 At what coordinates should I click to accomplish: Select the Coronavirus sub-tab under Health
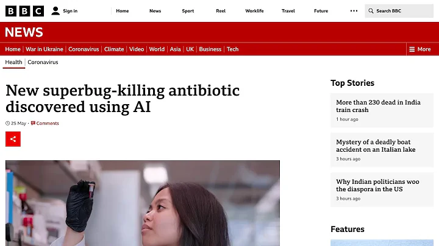(43, 62)
